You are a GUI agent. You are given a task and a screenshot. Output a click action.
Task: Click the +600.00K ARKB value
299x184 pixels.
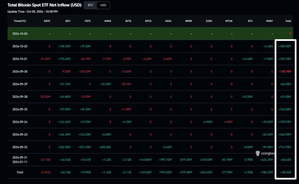(x=105, y=147)
